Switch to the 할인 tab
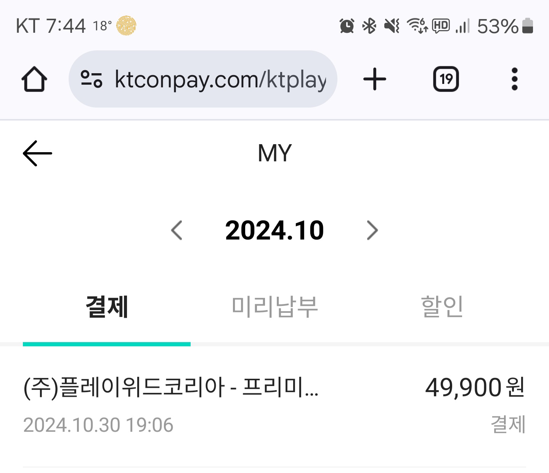The height and width of the screenshot is (473, 549). (442, 307)
